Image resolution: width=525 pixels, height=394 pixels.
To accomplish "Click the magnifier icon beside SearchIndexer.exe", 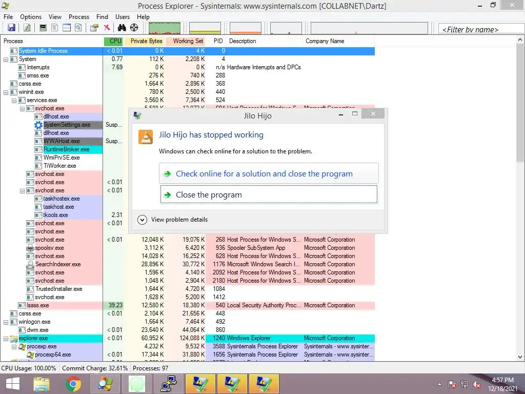I will [x=30, y=264].
